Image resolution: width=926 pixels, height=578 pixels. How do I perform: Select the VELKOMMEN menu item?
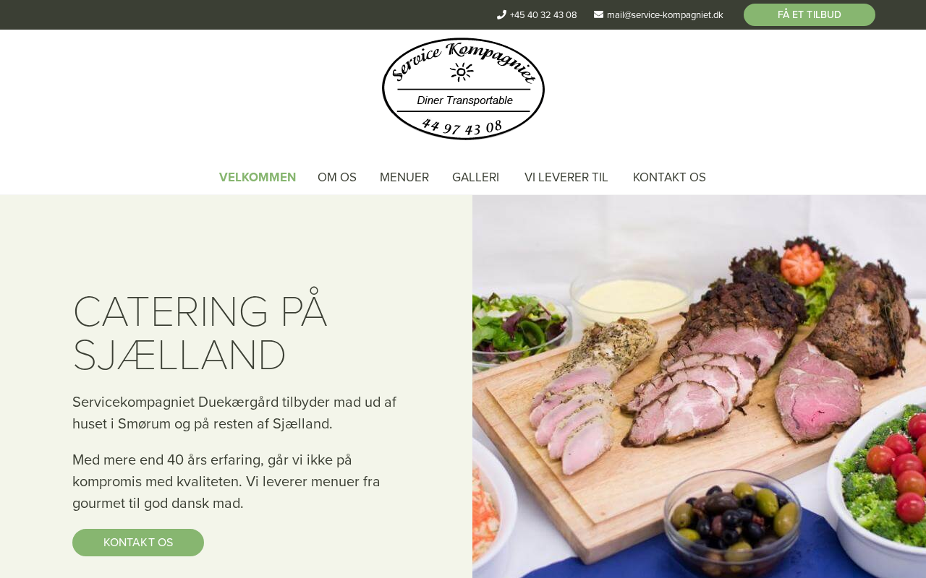[258, 177]
